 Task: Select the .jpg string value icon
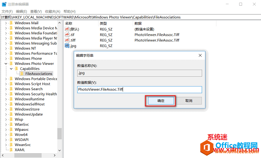point(67,45)
